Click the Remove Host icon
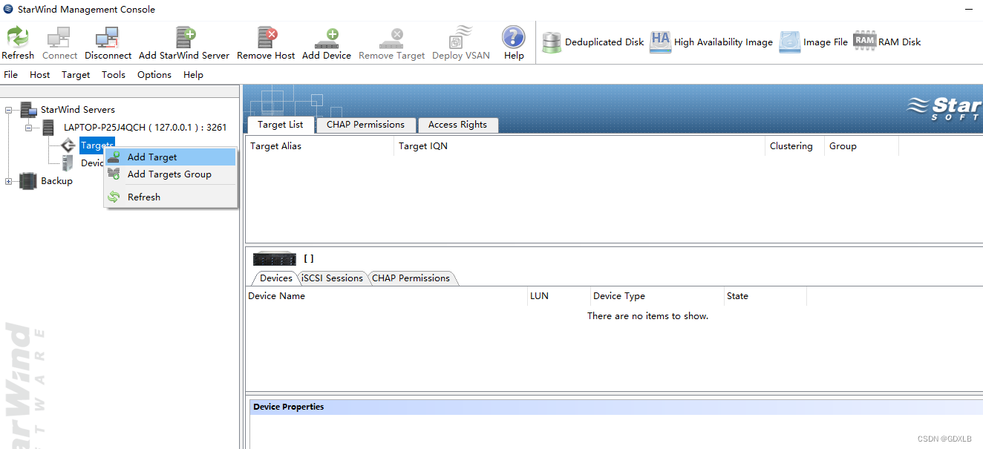The width and height of the screenshot is (983, 449). click(x=267, y=37)
